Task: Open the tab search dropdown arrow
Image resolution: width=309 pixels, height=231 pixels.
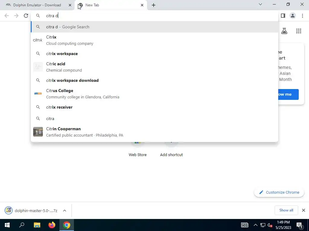Action: tap(260, 4)
